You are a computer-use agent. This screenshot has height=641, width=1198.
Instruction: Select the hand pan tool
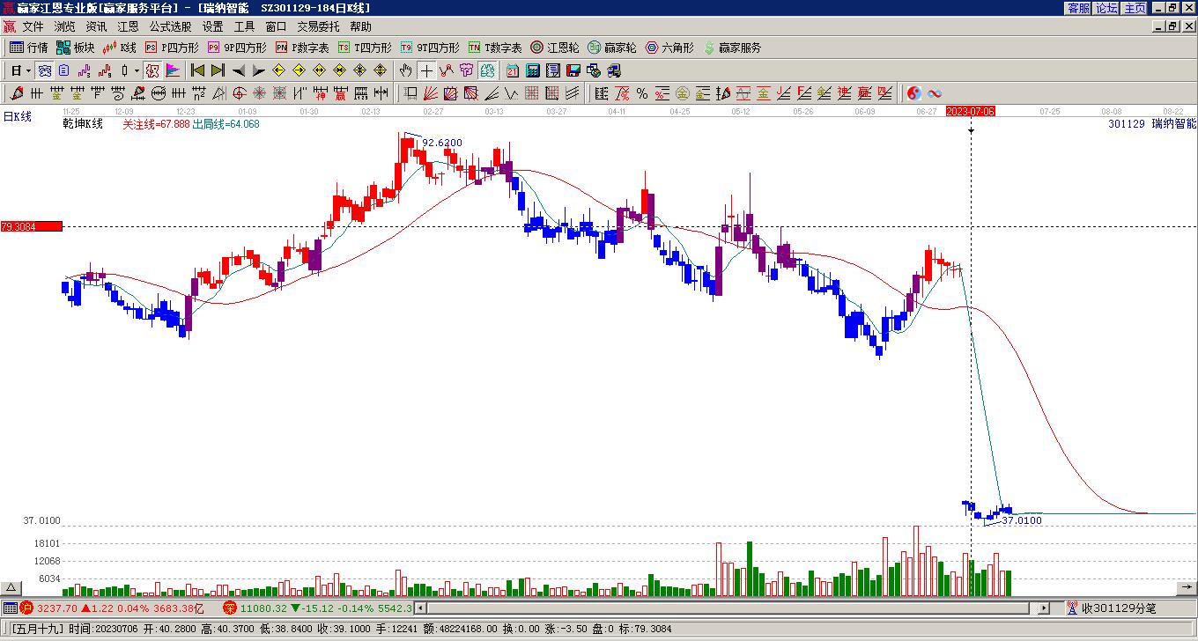pos(406,70)
